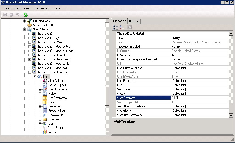Click the Property Pages icon
This screenshot has width=235, height=143.
130,28
